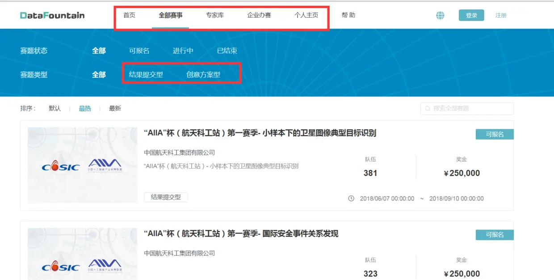This screenshot has width=554, height=280.
Task: Open 专家库 from the top menu
Action: pyautogui.click(x=215, y=15)
